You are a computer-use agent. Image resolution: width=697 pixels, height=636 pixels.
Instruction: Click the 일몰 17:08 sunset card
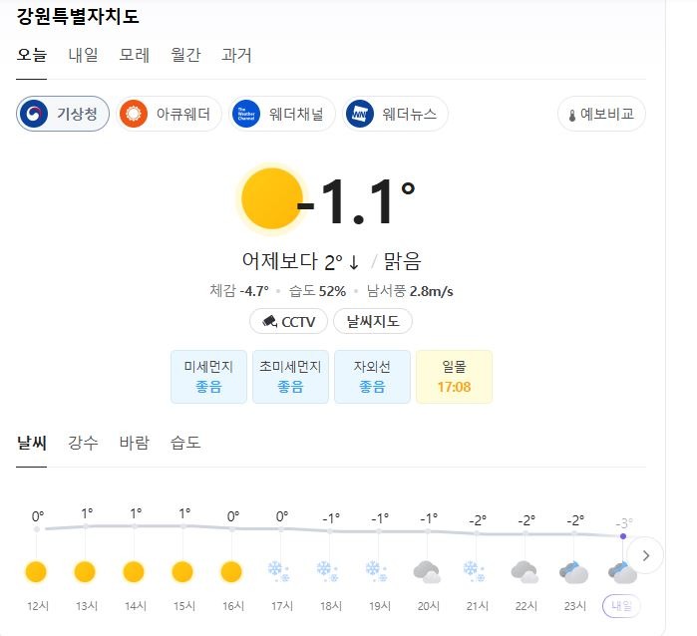454,377
